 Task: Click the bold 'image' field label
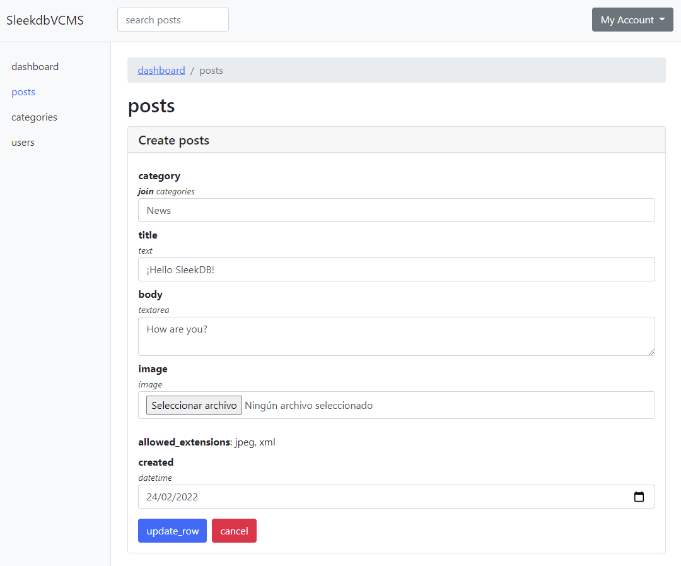point(153,369)
